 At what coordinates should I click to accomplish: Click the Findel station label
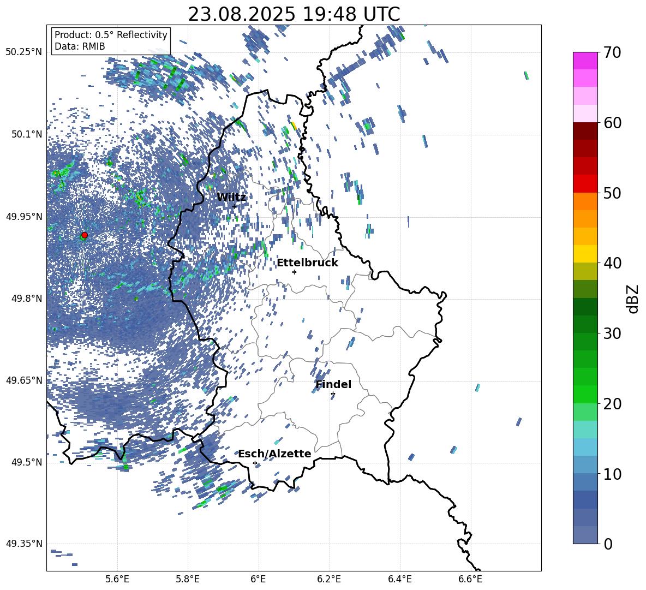[333, 384]
